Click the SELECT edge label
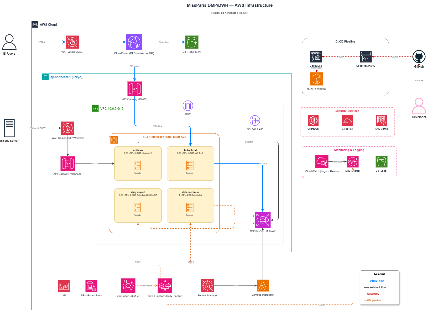Viewport: 427px width, 310px height. pyautogui.click(x=263, y=164)
